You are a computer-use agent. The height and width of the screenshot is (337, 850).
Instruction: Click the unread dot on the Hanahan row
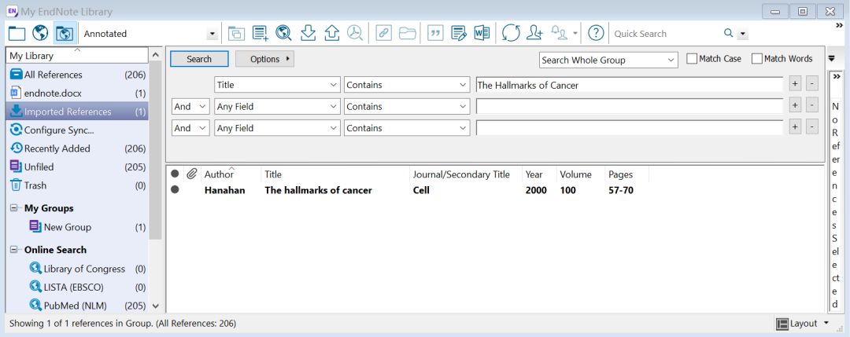coord(175,190)
